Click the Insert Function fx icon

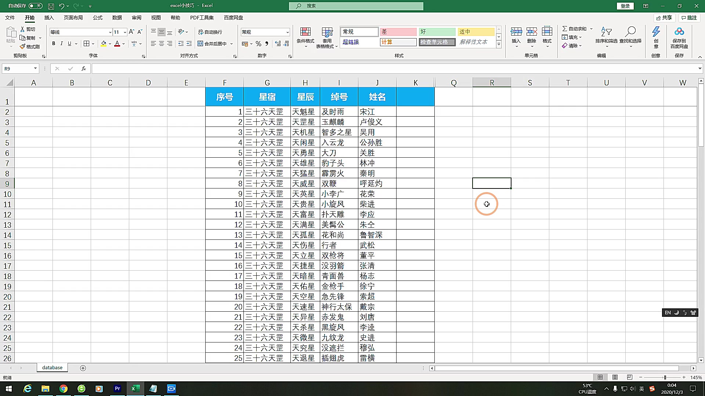coord(84,69)
